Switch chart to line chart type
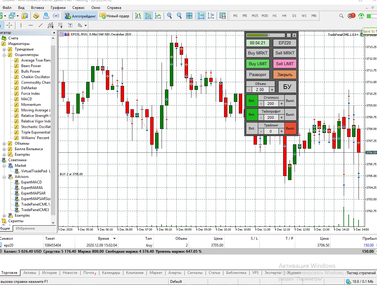377x285 pixels. 158,16
